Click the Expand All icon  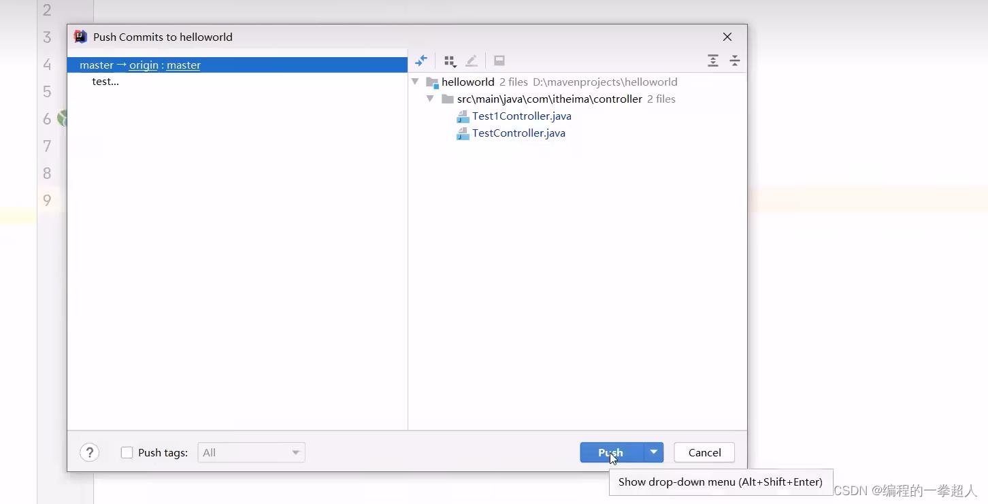(x=712, y=61)
